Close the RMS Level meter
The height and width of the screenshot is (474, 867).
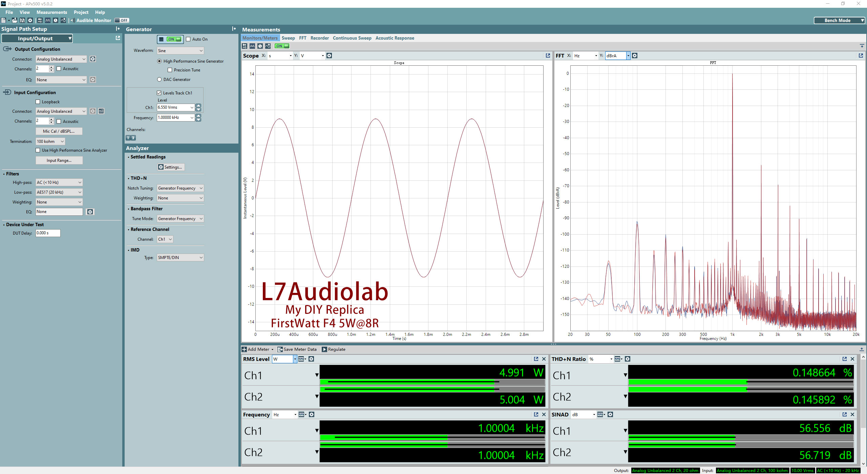pyautogui.click(x=544, y=359)
